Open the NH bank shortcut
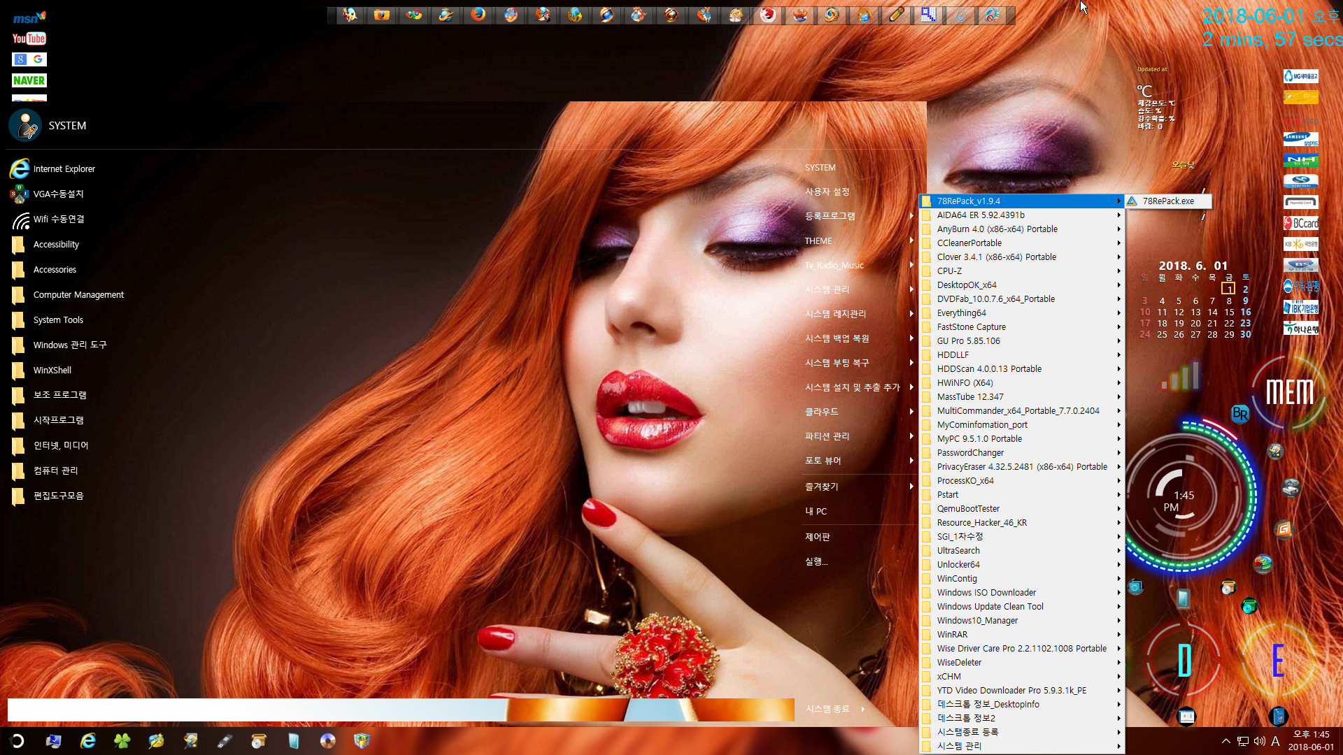Screen dimensions: 1343x755 (x=1301, y=160)
